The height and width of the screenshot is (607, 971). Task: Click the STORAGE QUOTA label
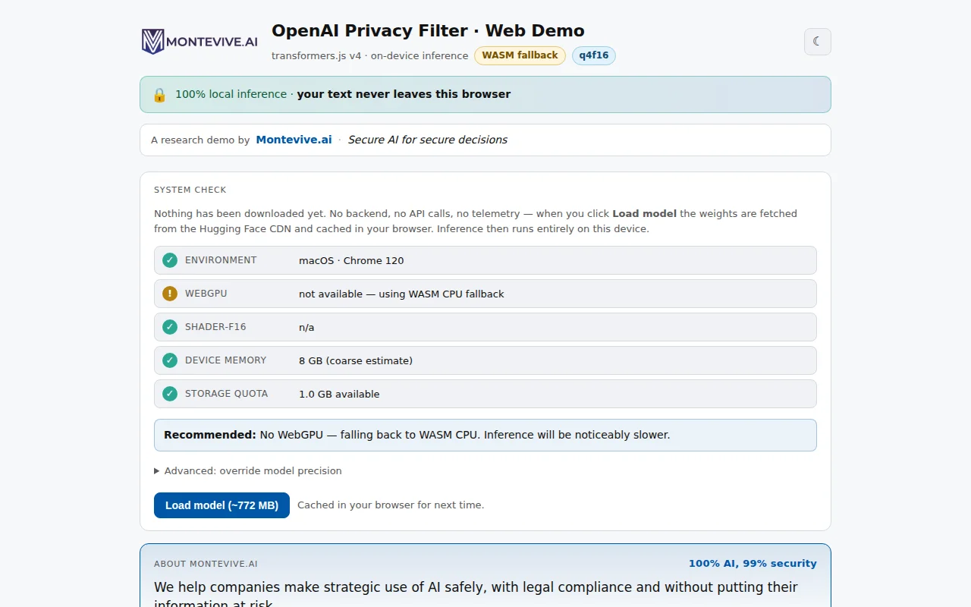click(x=227, y=394)
